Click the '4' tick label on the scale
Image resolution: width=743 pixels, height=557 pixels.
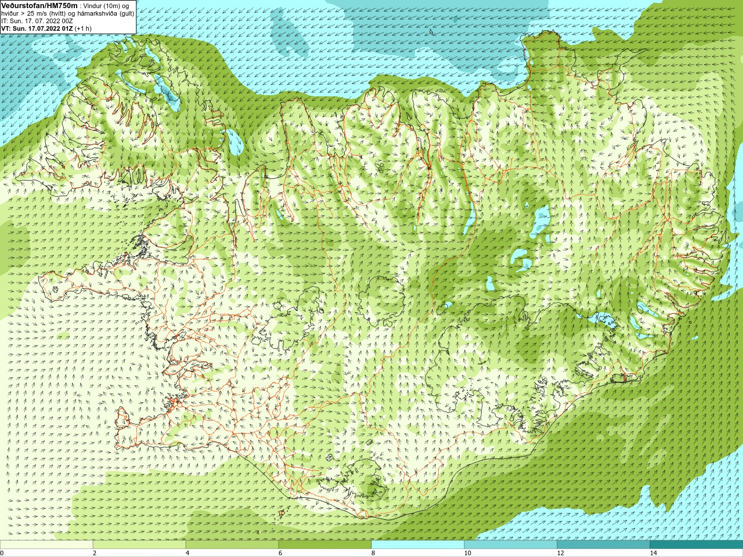[x=187, y=553]
